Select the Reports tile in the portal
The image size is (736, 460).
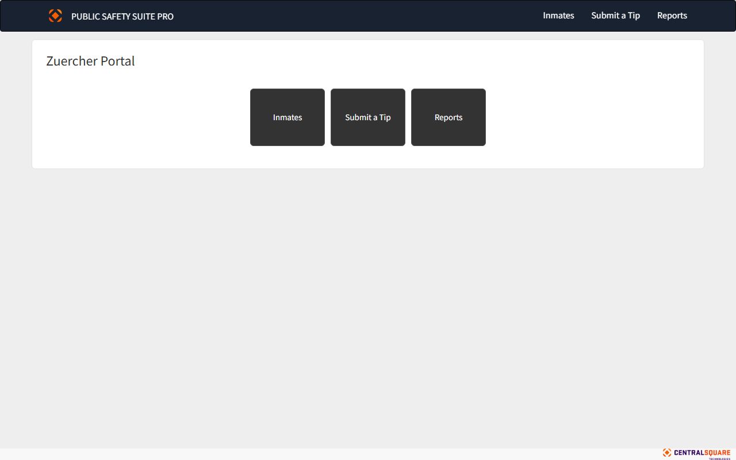(448, 117)
